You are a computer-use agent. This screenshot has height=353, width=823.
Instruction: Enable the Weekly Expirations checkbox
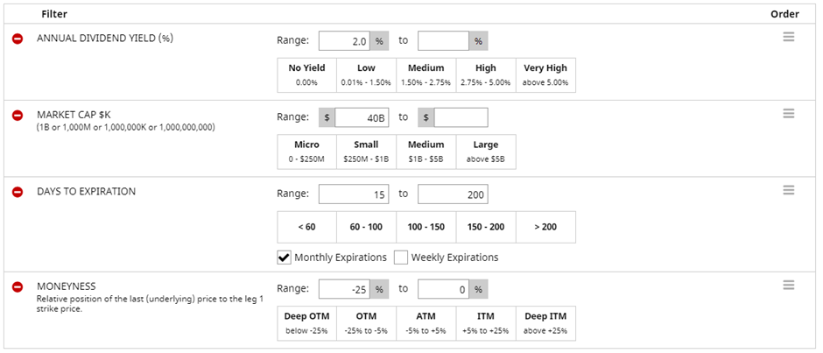(x=401, y=258)
